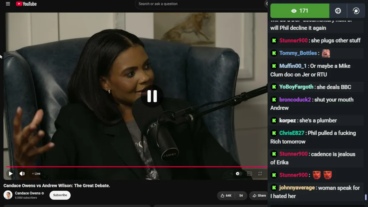This screenshot has width=368, height=207.
Task: Click the face emote posted by Tommy_Bottles
Action: pyautogui.click(x=326, y=53)
